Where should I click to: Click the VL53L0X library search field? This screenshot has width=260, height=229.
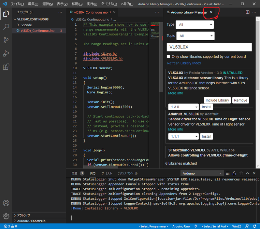point(209,47)
